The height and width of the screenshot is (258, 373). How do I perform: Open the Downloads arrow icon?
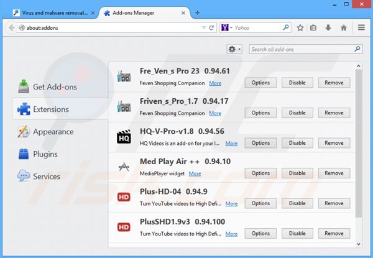328,28
